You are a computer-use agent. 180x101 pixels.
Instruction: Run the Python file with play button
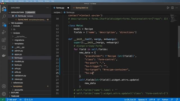point(168,8)
